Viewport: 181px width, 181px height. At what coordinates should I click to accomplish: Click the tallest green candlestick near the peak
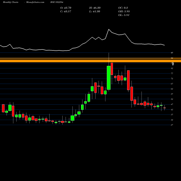click(109, 78)
